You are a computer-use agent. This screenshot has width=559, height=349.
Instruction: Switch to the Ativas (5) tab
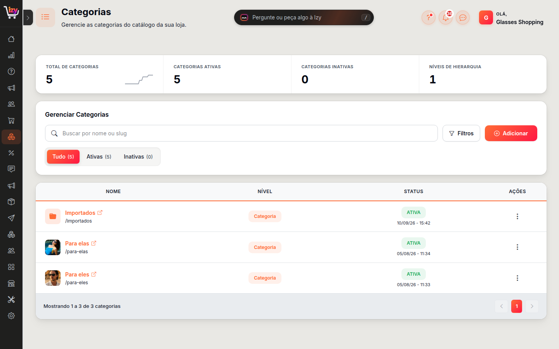tap(99, 157)
